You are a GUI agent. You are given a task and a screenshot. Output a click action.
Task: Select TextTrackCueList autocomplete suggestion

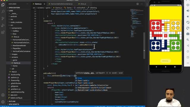click(103, 83)
